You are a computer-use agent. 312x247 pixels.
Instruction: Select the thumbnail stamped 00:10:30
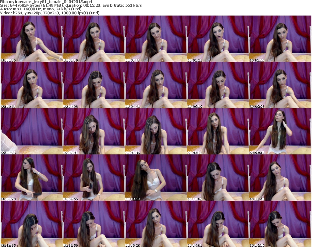click(x=156, y=178)
